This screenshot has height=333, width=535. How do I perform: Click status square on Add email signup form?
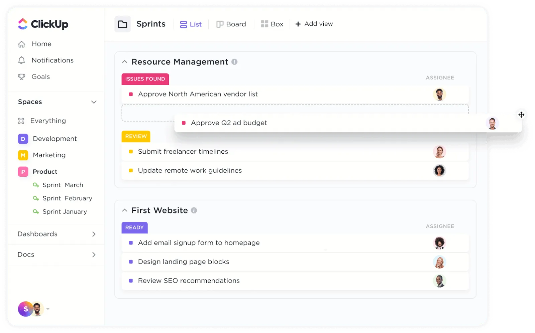[x=131, y=243]
